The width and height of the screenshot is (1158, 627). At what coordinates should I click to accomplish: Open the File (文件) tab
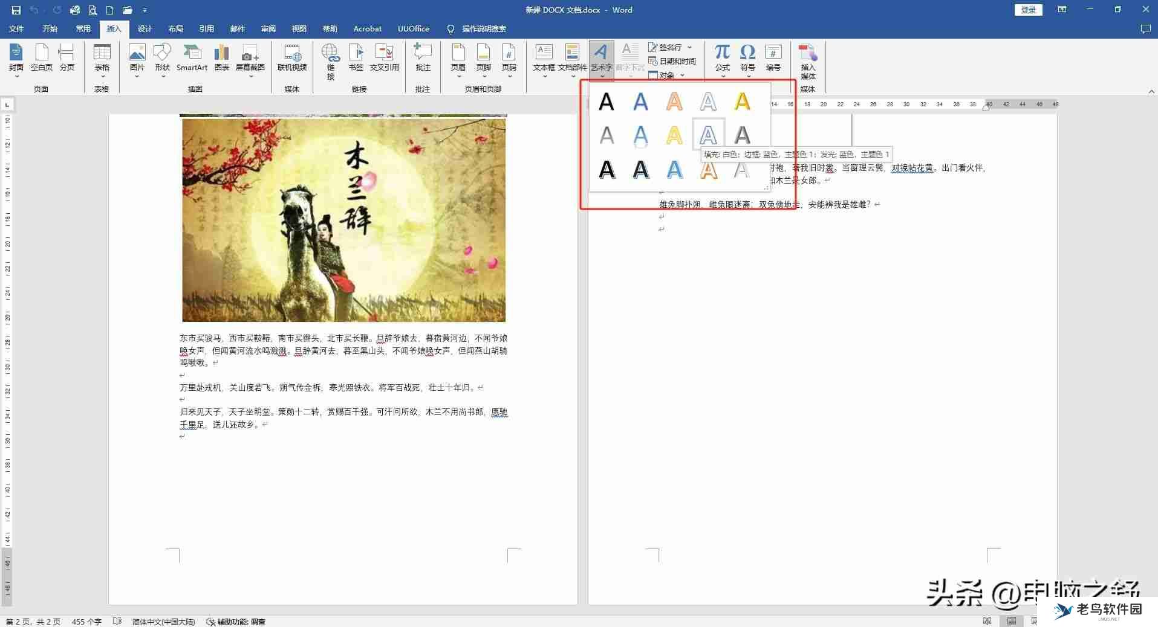pyautogui.click(x=16, y=28)
